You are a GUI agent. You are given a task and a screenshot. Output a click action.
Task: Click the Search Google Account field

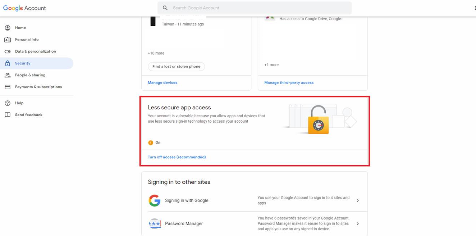tap(255, 8)
